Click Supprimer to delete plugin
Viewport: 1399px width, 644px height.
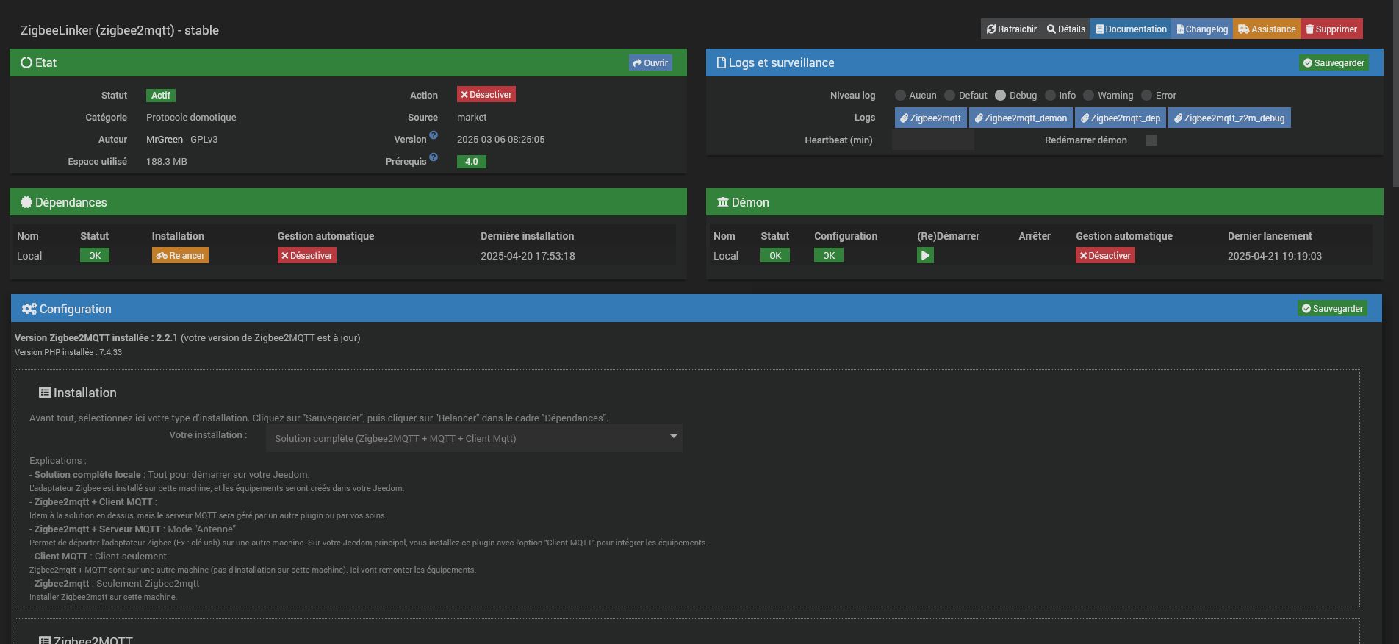[x=1331, y=29]
